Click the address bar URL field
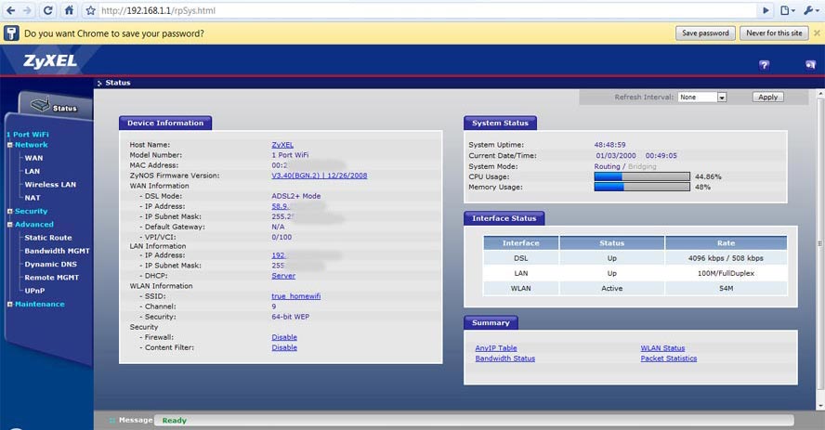The height and width of the screenshot is (430, 825). (x=427, y=10)
